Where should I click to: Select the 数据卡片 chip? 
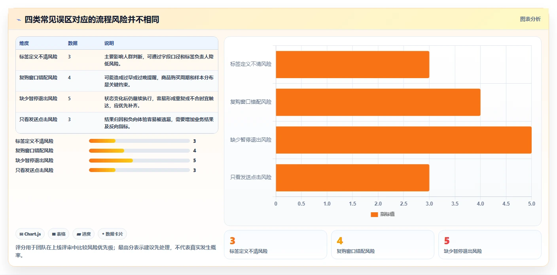(x=112, y=234)
